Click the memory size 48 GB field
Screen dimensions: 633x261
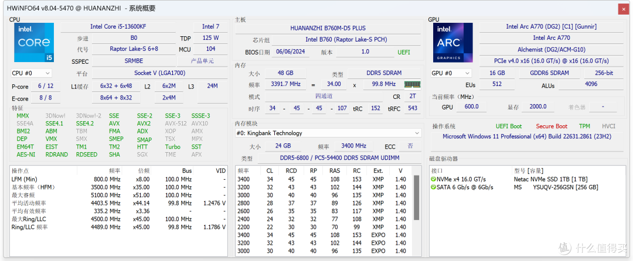tap(285, 73)
